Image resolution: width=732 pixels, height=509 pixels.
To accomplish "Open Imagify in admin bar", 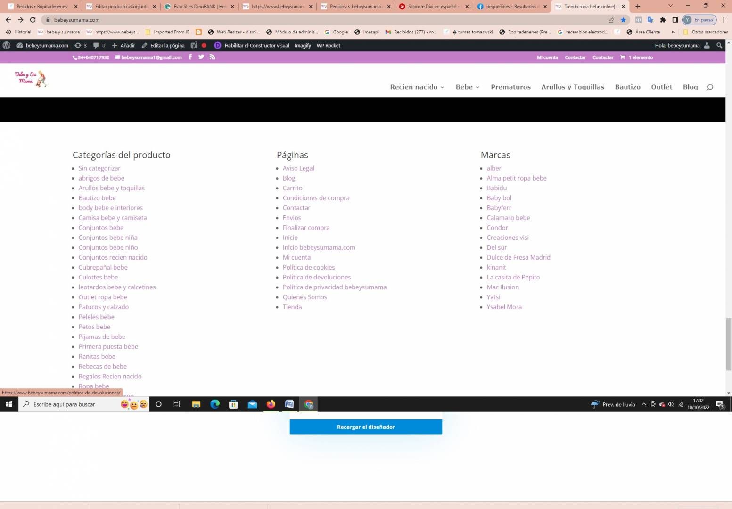I will click(303, 45).
